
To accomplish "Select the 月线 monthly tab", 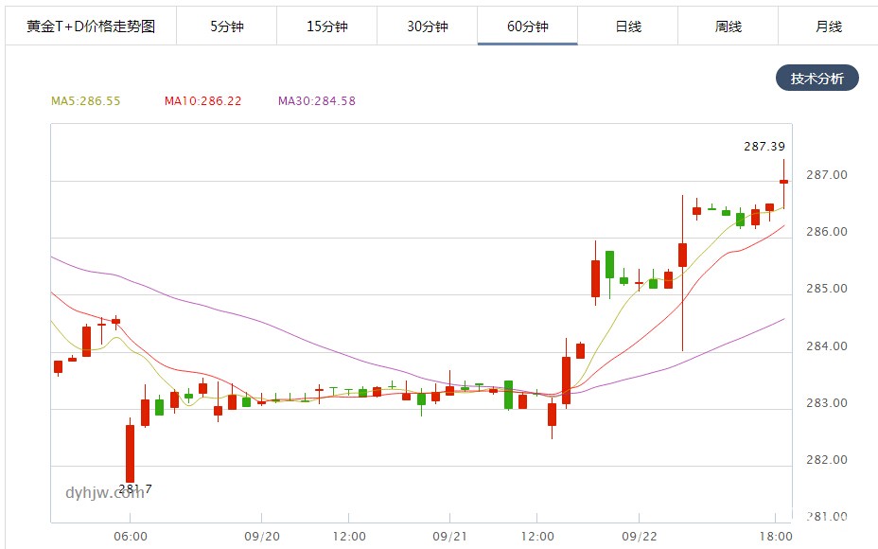I will 829,27.
